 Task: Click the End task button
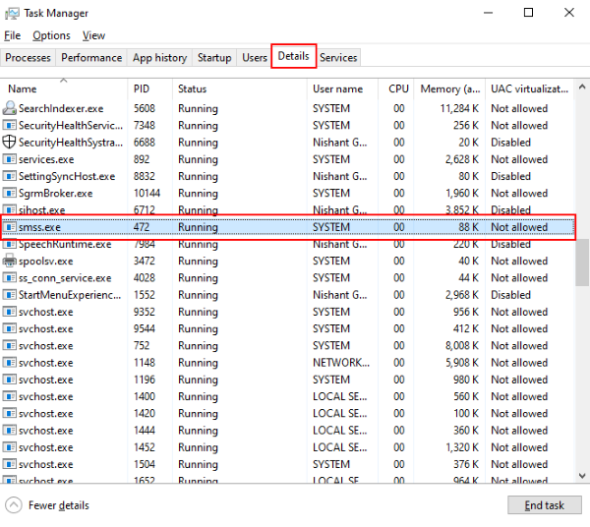pos(544,504)
